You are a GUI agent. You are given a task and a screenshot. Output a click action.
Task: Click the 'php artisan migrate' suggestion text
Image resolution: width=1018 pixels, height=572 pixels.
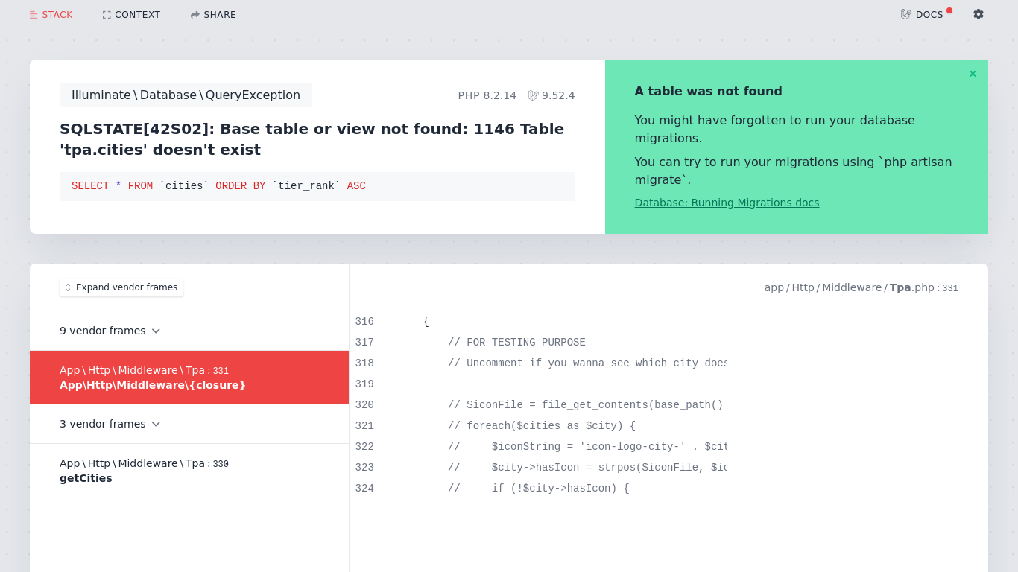click(x=793, y=171)
